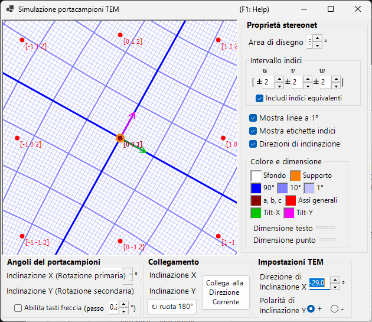Click the Dimensione punto slider

(327, 239)
